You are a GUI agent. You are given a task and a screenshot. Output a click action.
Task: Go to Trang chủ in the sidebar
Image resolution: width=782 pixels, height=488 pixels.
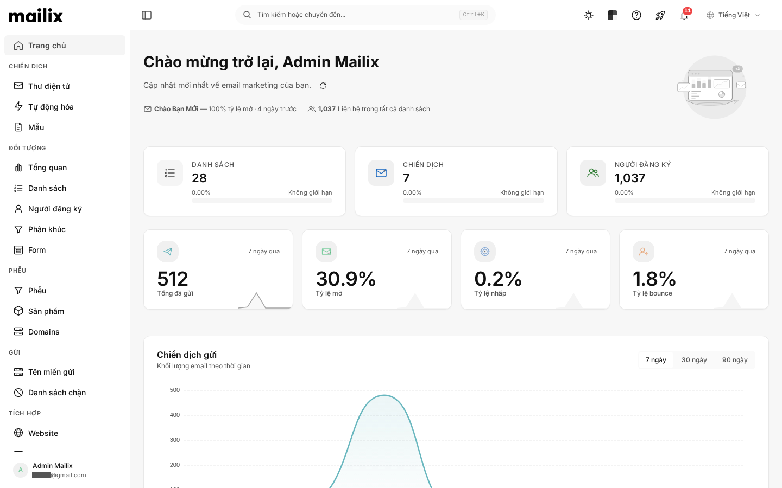65,46
